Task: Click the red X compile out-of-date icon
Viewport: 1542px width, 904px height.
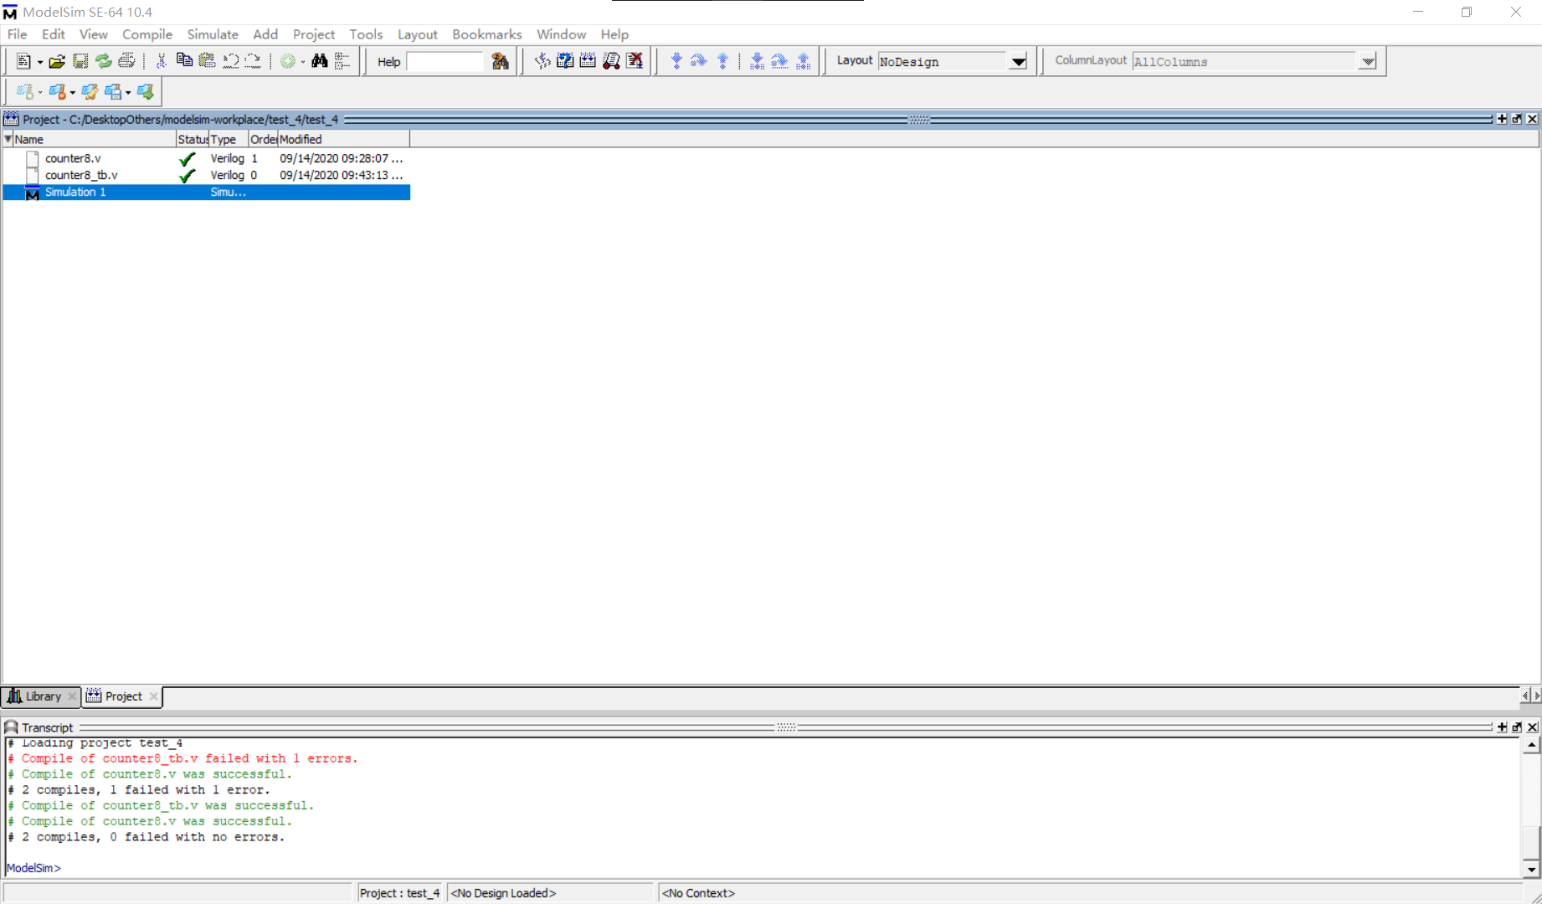Action: pyautogui.click(x=635, y=61)
